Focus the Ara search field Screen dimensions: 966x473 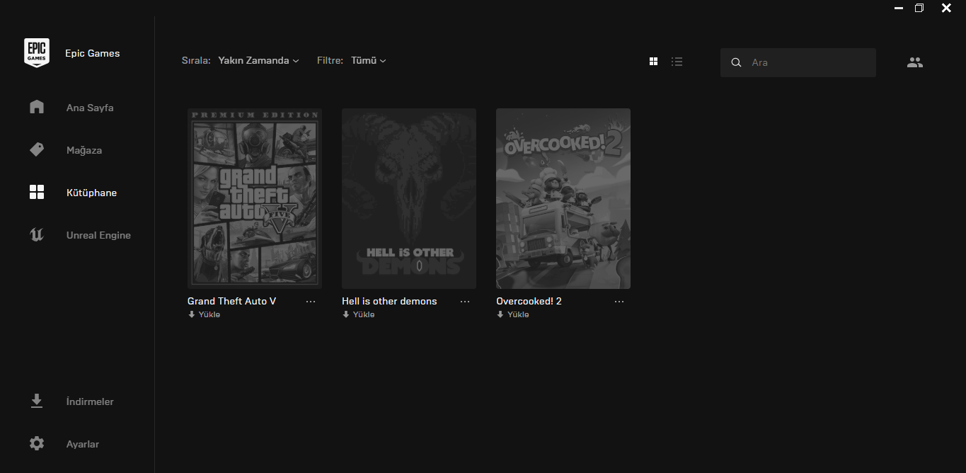click(798, 62)
